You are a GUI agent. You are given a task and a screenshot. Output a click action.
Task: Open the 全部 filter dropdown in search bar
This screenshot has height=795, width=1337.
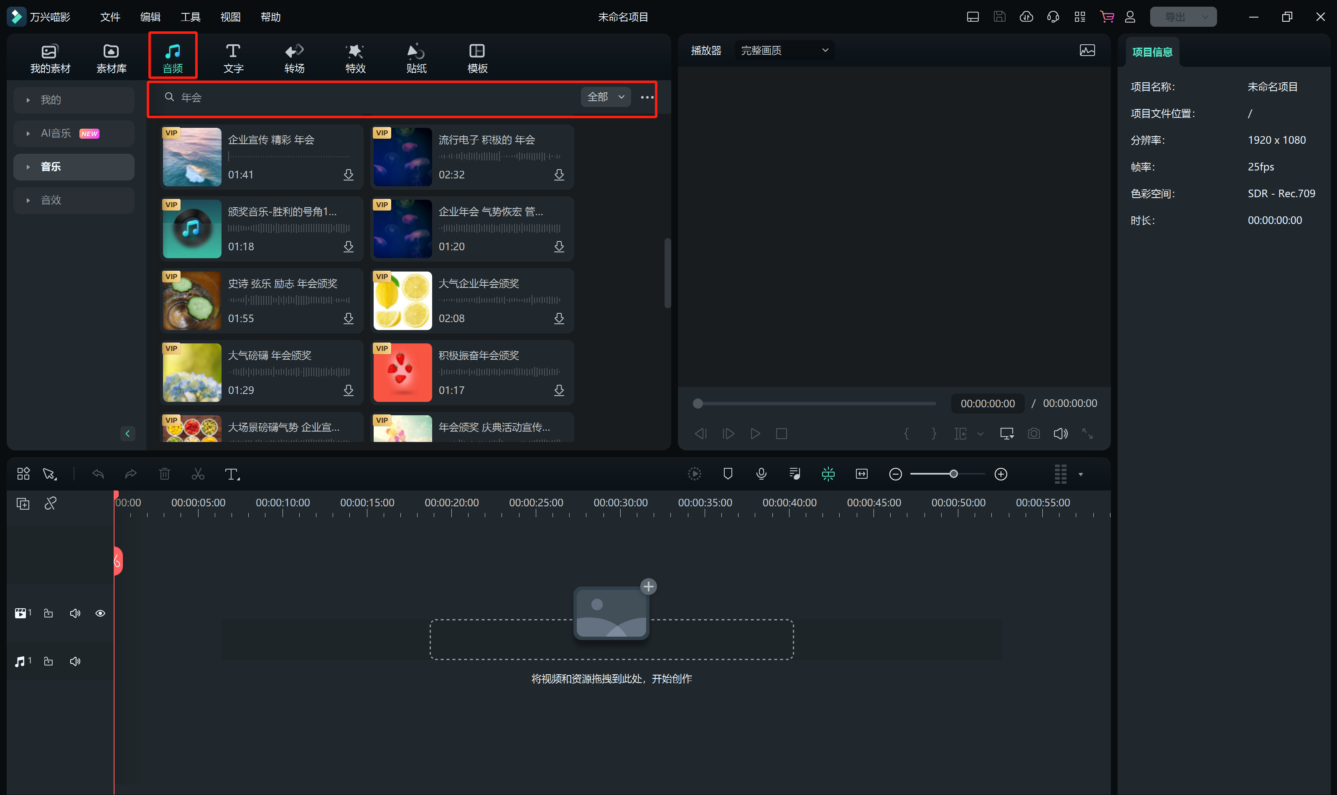(x=606, y=97)
